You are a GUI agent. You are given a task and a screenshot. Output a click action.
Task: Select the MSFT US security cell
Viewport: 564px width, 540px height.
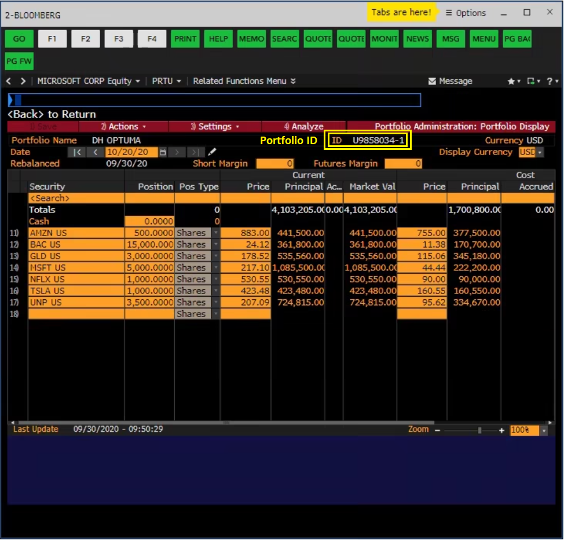point(76,267)
